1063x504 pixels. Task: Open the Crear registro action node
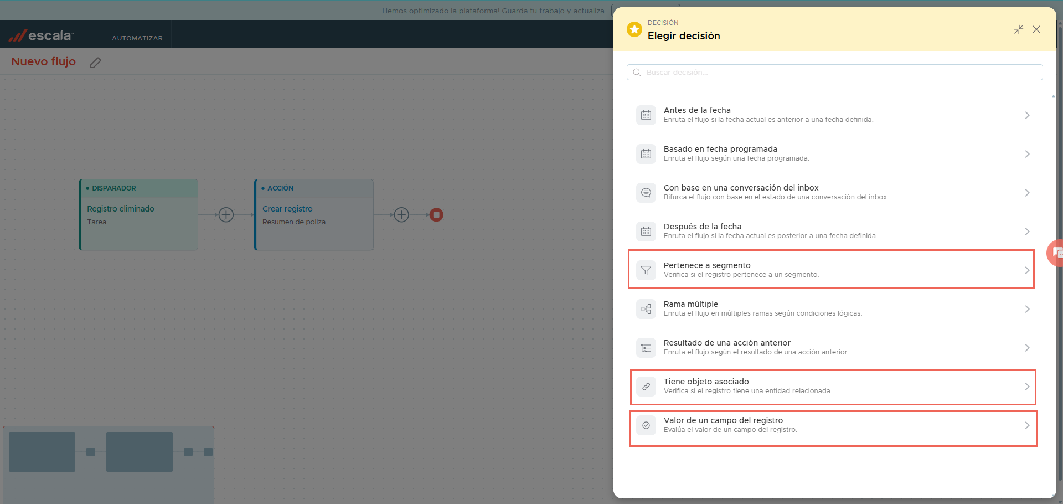pos(314,215)
